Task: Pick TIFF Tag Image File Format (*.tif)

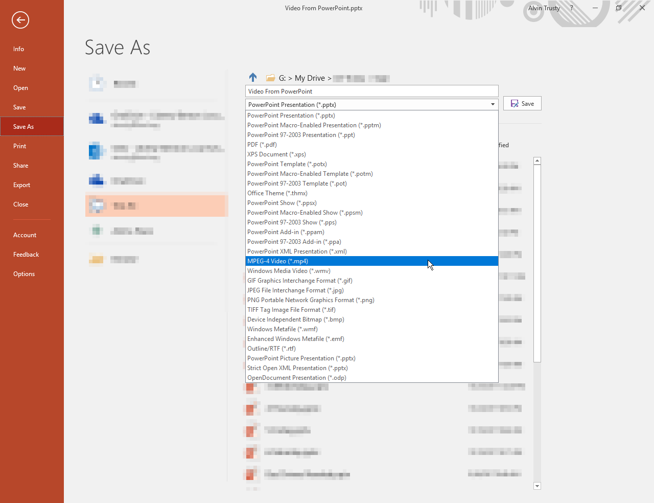Action: 371,310
